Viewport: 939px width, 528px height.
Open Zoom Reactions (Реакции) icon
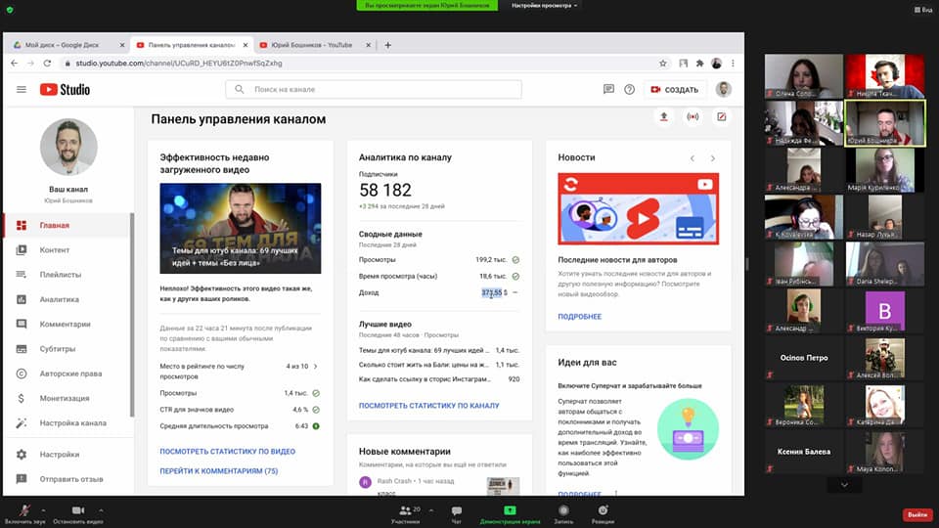tap(603, 513)
